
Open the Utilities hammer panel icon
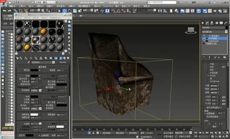(225, 23)
